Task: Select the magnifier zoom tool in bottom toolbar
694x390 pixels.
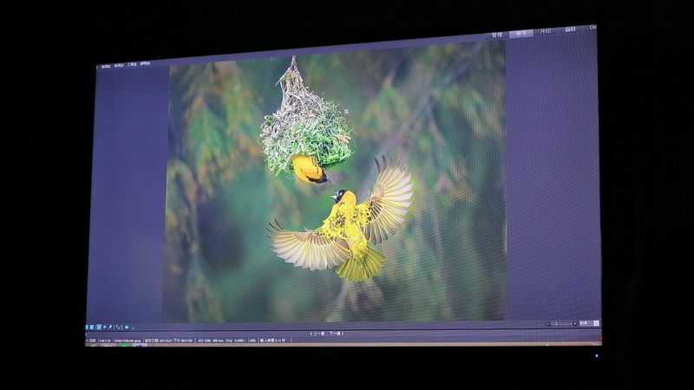Action: [x=110, y=328]
